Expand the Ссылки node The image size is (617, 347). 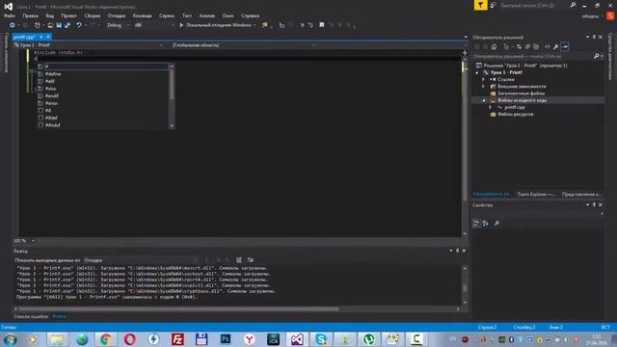[x=484, y=79]
